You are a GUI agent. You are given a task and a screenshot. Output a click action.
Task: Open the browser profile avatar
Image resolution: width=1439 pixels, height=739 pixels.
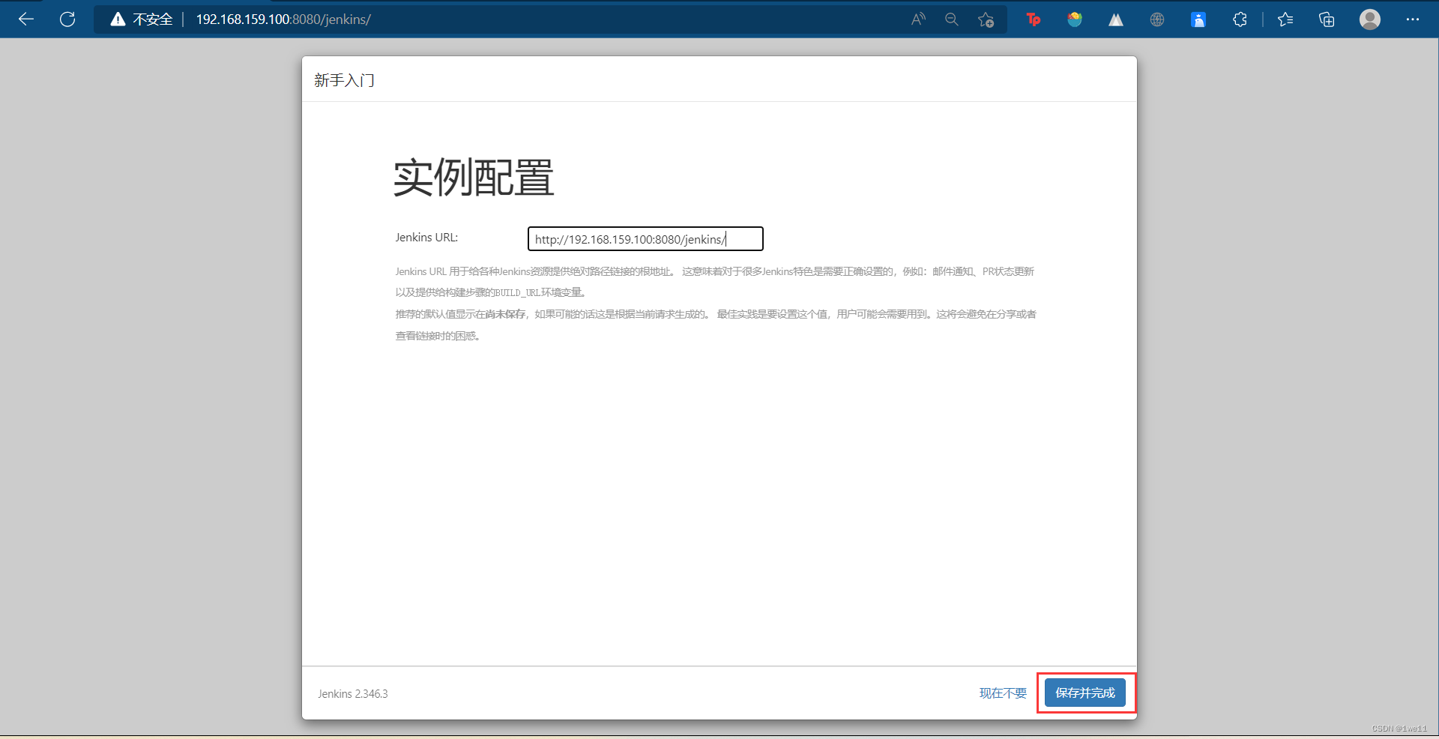(1370, 19)
